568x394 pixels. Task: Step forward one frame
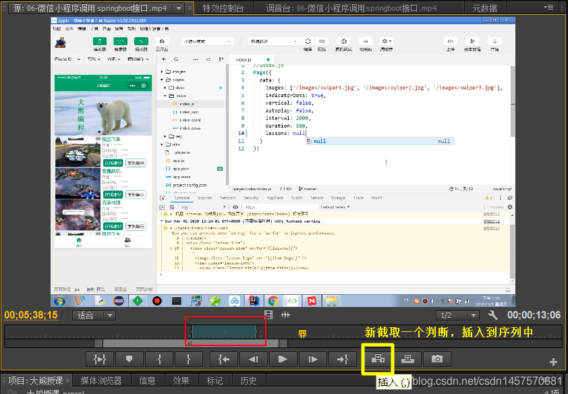[312, 359]
